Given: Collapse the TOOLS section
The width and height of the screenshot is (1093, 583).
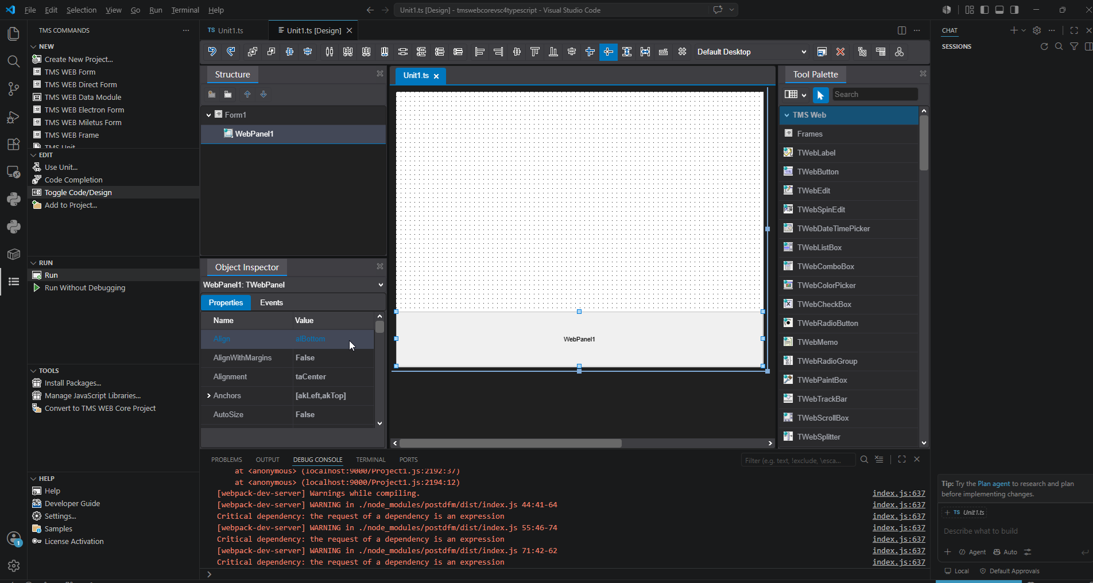Looking at the screenshot, I should coord(33,371).
